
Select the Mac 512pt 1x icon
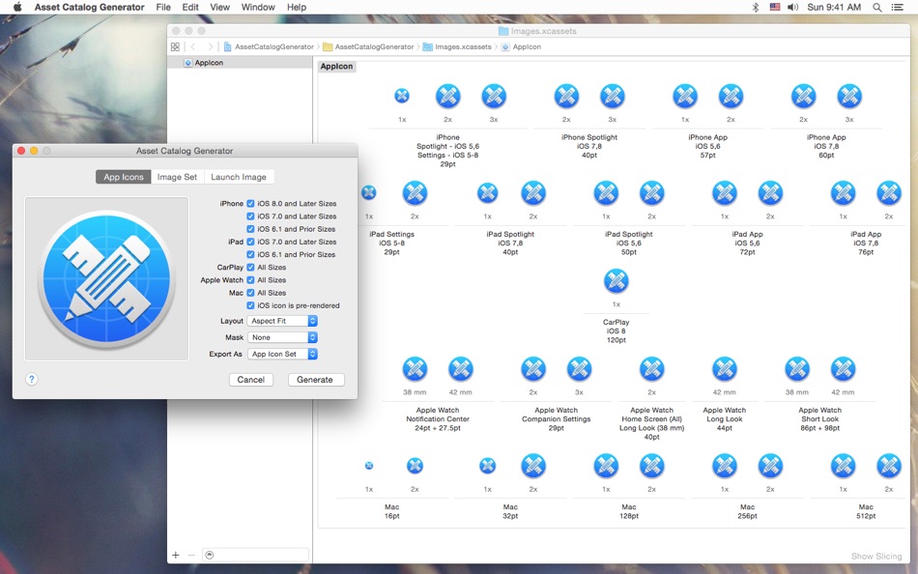[843, 466]
